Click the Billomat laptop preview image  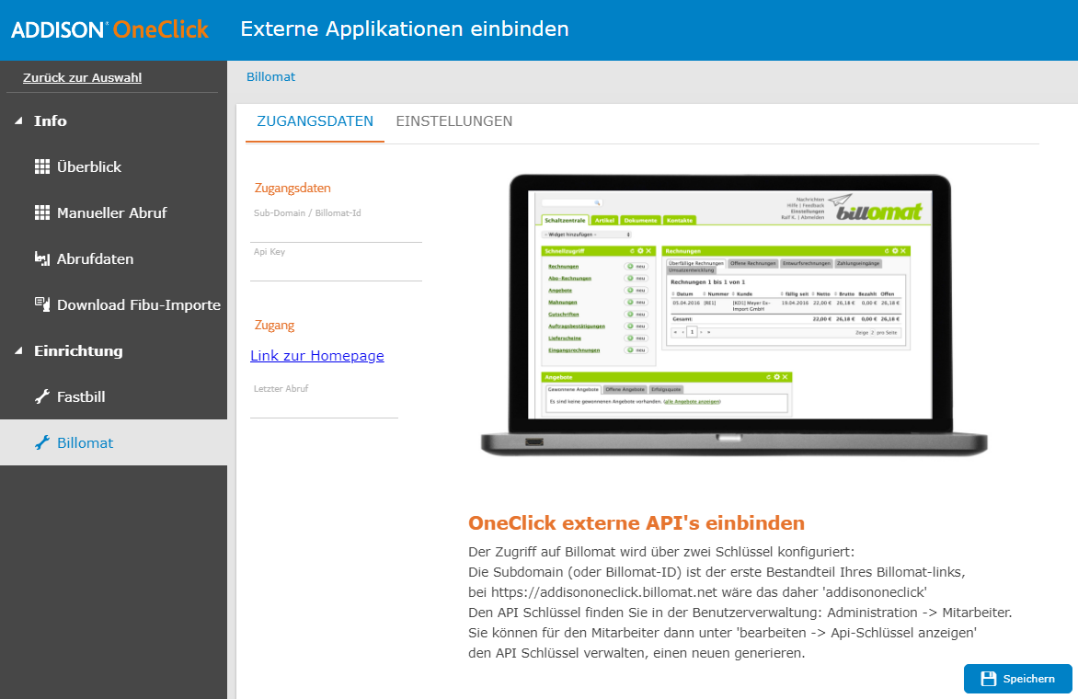[x=734, y=315]
